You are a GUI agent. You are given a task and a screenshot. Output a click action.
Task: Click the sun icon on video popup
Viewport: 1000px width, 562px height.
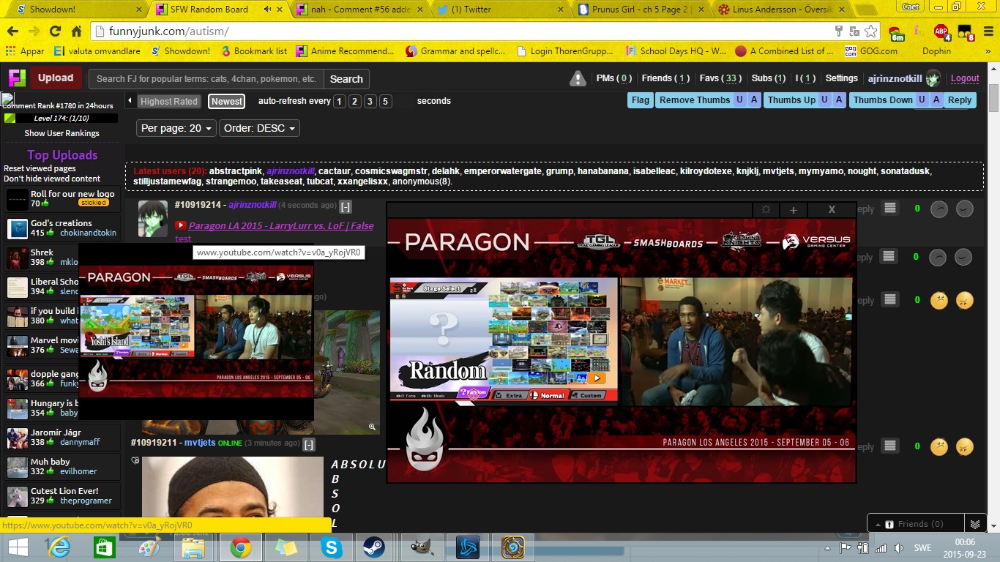point(766,210)
